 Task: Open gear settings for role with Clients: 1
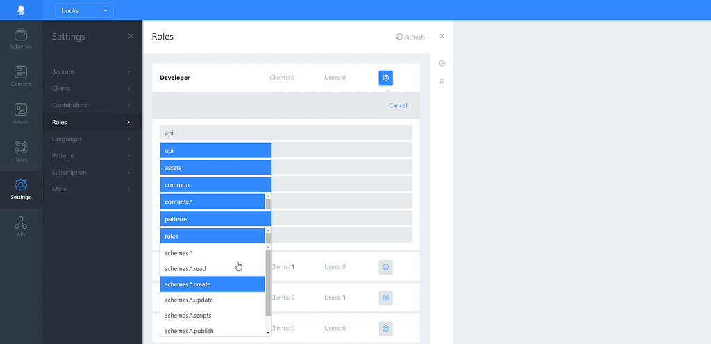pos(386,267)
